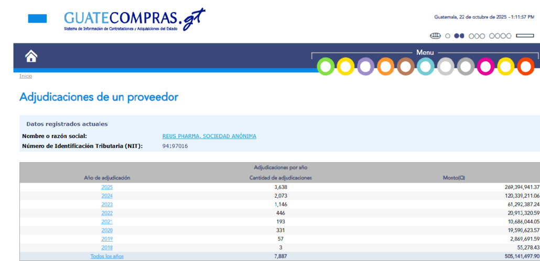This screenshot has height=261, width=540.
Task: Select the three-circle option at top right
Action: click(477, 36)
